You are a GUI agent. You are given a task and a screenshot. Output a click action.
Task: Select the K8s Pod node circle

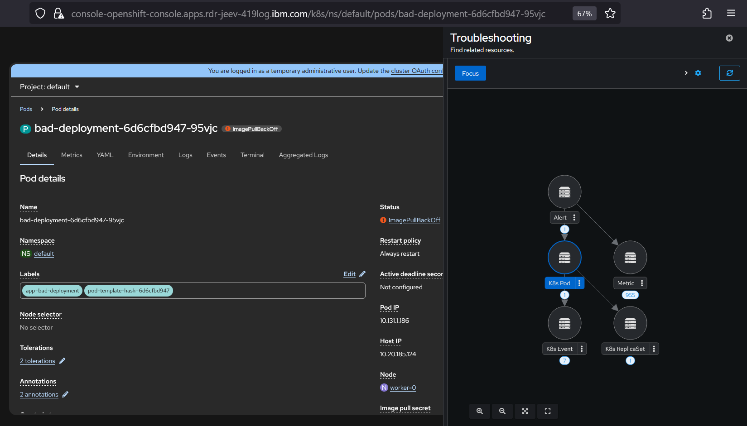point(564,258)
